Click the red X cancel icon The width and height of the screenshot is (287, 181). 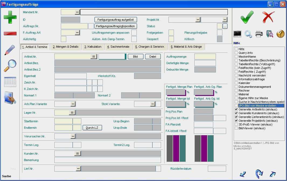click(268, 17)
